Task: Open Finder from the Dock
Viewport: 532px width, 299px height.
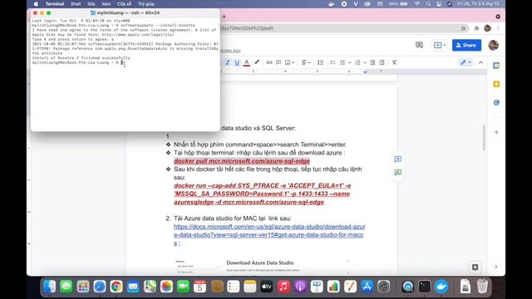Action: (x=50, y=287)
